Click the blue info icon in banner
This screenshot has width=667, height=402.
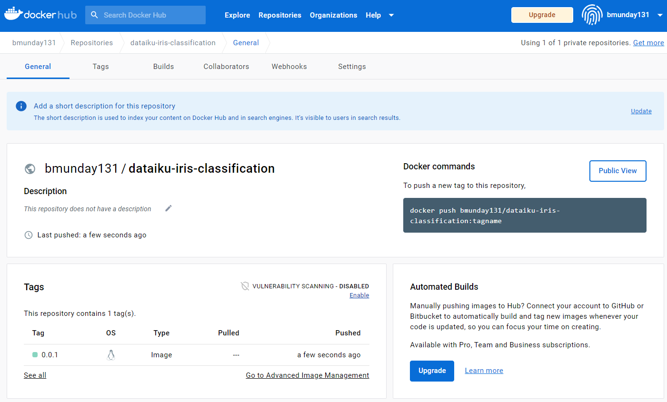(x=21, y=106)
